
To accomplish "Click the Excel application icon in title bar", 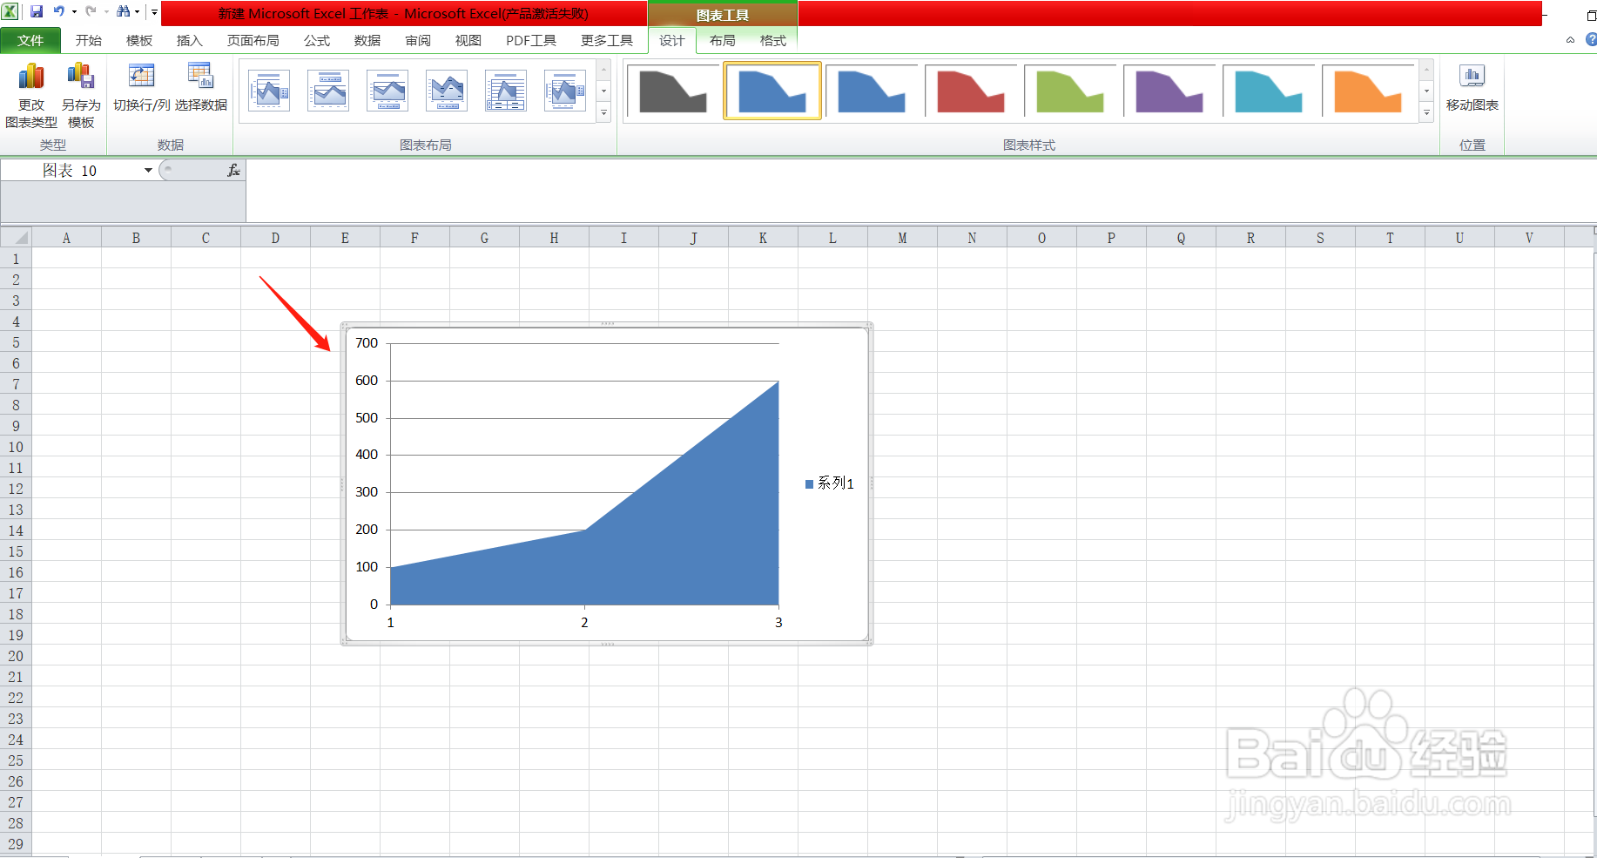I will 10,11.
